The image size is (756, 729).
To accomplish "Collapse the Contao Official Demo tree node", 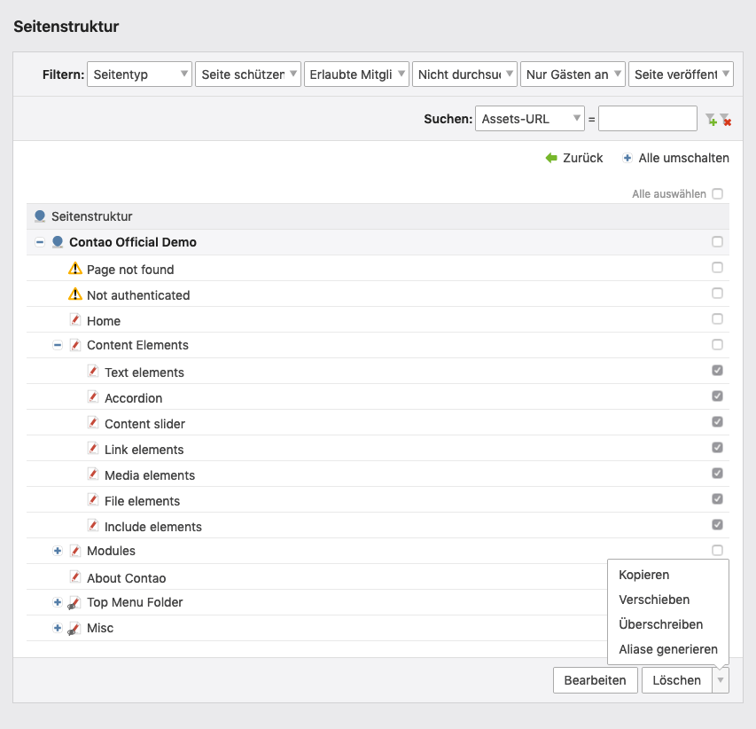I will click(40, 242).
